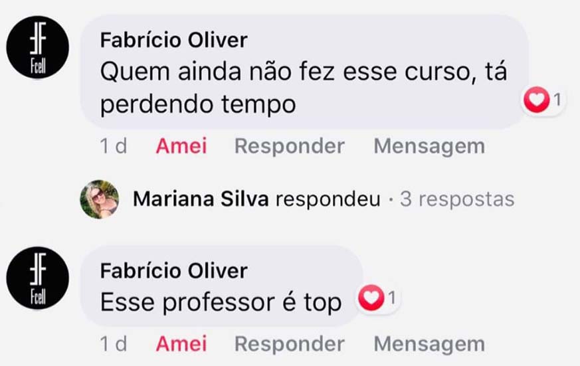This screenshot has width=580, height=366.
Task: Open the '1 d' timestamp of the first comment
Action: [x=114, y=146]
